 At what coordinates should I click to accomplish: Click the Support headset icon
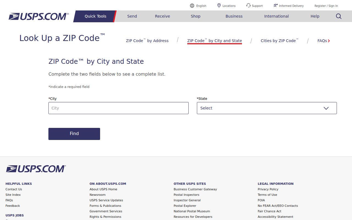(248, 5)
